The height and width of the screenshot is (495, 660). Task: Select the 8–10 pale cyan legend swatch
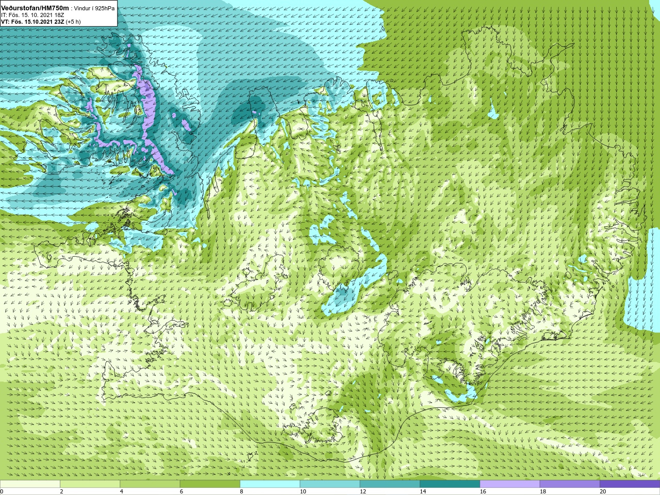coord(270,484)
